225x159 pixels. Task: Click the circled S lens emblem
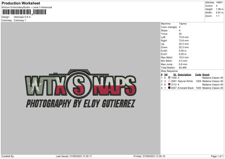[79, 85]
